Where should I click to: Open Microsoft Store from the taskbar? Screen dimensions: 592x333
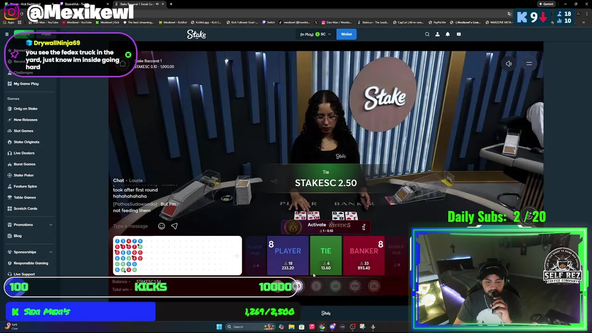click(302, 327)
